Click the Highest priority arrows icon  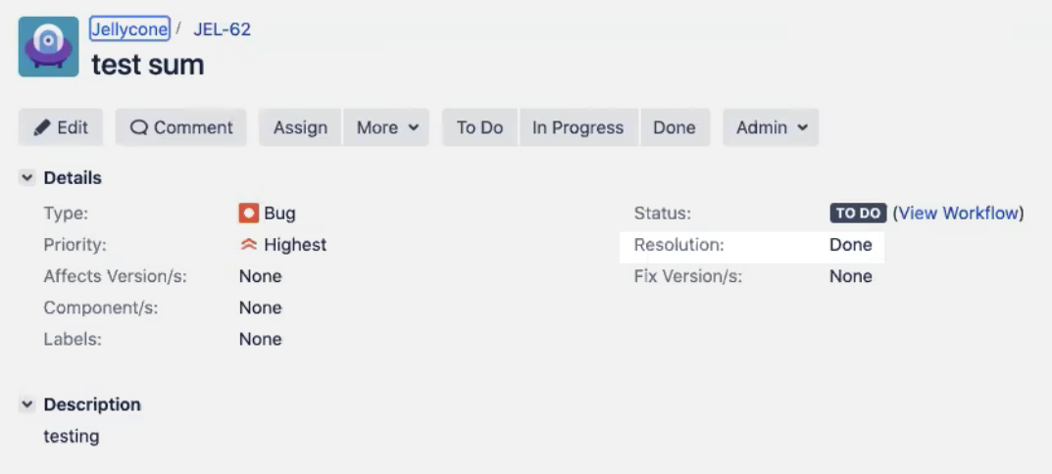(248, 245)
